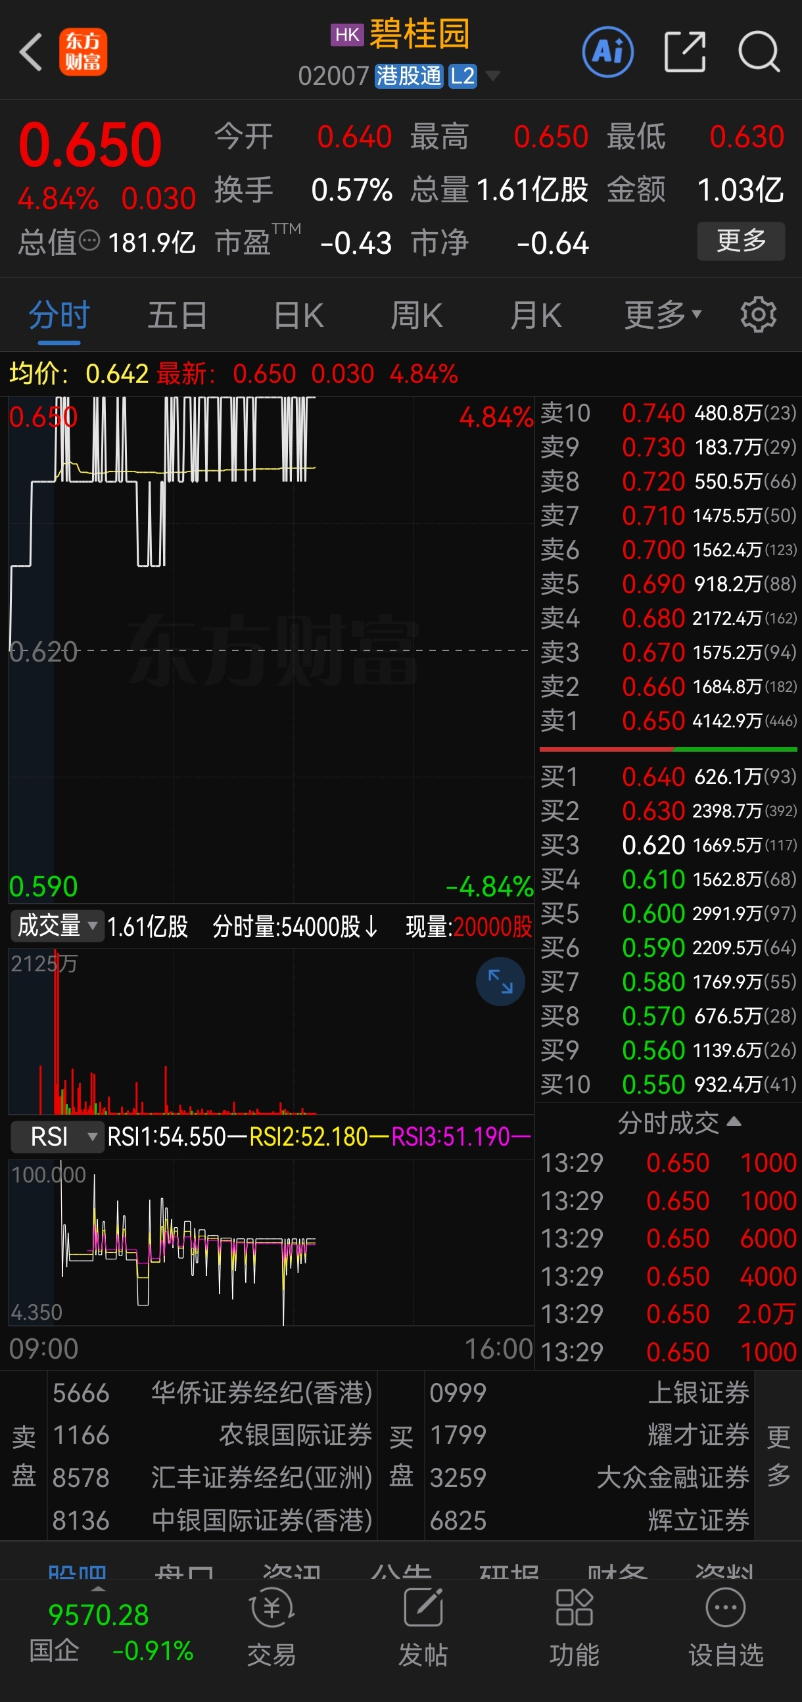The image size is (802, 1702).
Task: Open 功能 functions grid icon
Action: tap(574, 1626)
